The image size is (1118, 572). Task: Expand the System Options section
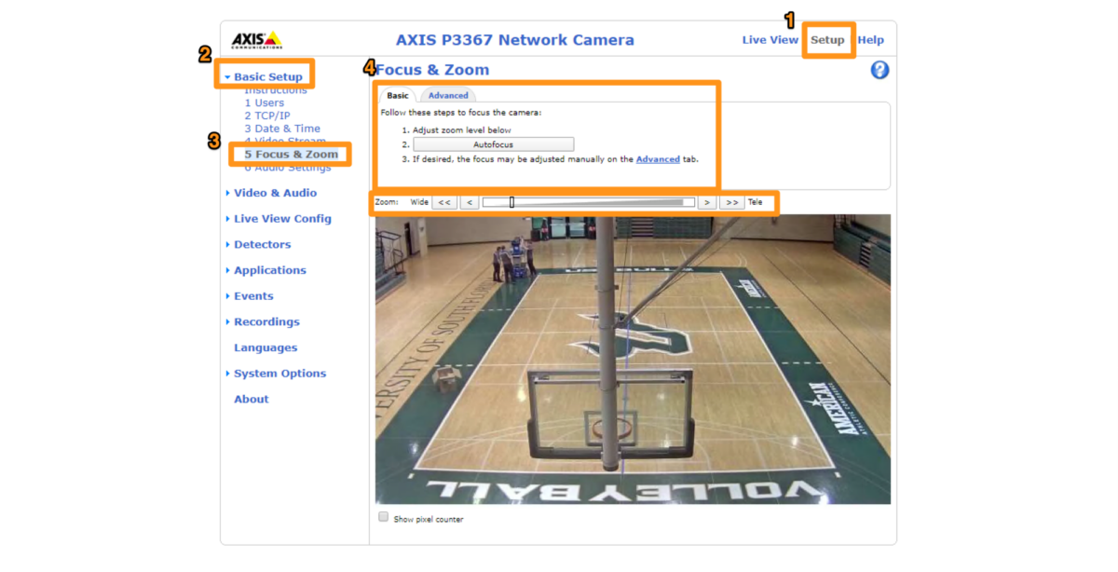[279, 373]
